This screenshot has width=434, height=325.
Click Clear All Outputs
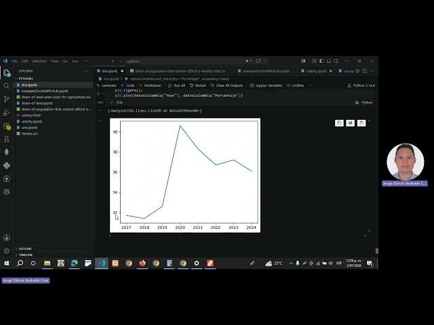[226, 85]
